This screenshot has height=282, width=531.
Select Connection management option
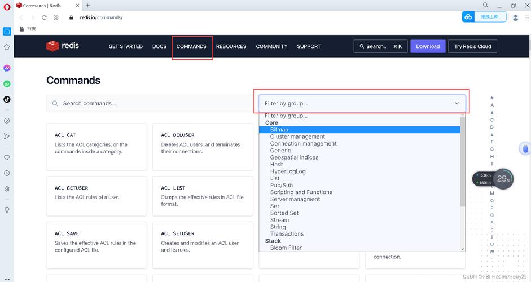[359, 144]
